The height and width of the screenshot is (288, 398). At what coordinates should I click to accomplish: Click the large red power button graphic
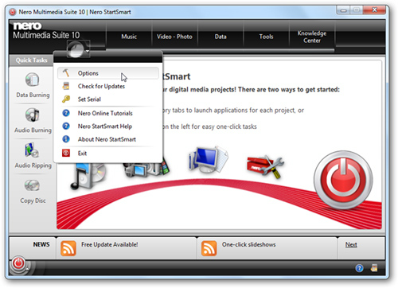point(343,180)
